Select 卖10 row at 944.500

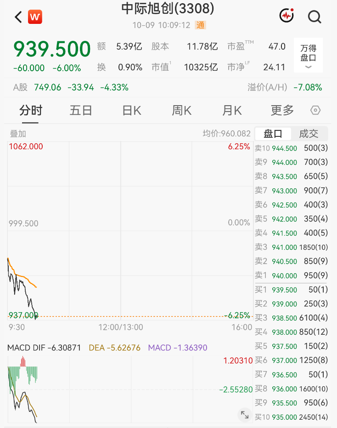(x=291, y=148)
